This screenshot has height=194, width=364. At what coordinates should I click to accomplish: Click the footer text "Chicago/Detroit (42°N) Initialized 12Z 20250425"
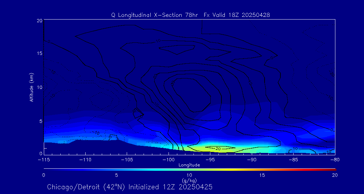click(130, 187)
